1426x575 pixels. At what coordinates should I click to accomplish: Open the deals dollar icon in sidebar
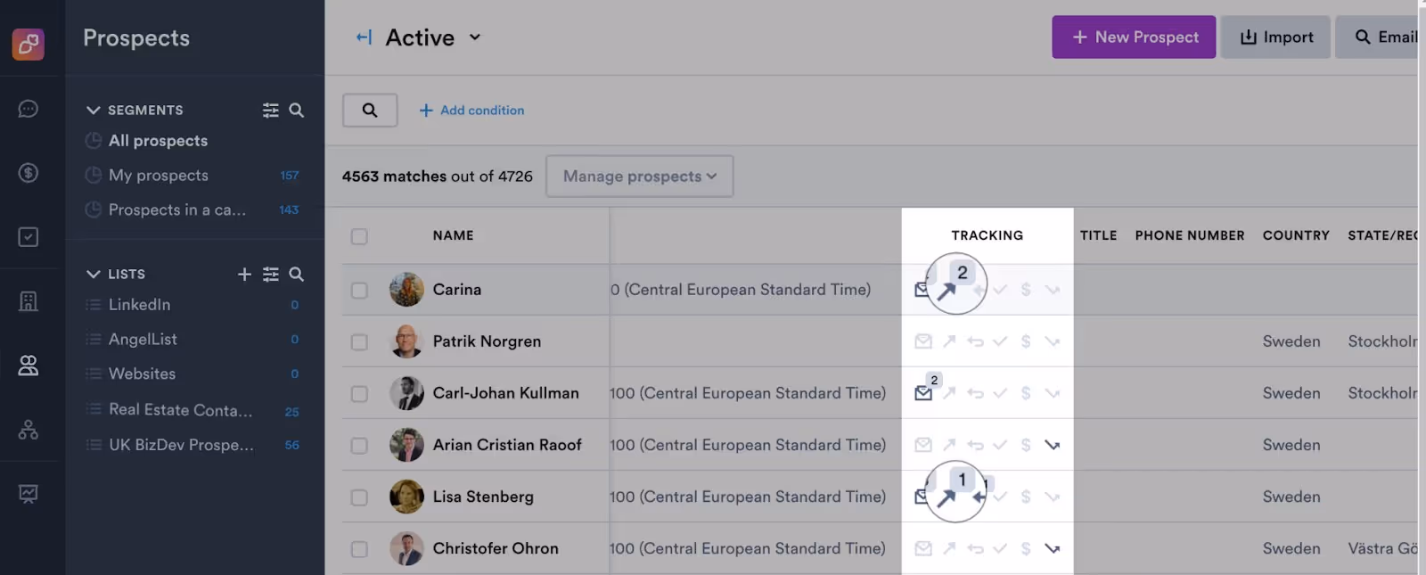[x=29, y=173]
